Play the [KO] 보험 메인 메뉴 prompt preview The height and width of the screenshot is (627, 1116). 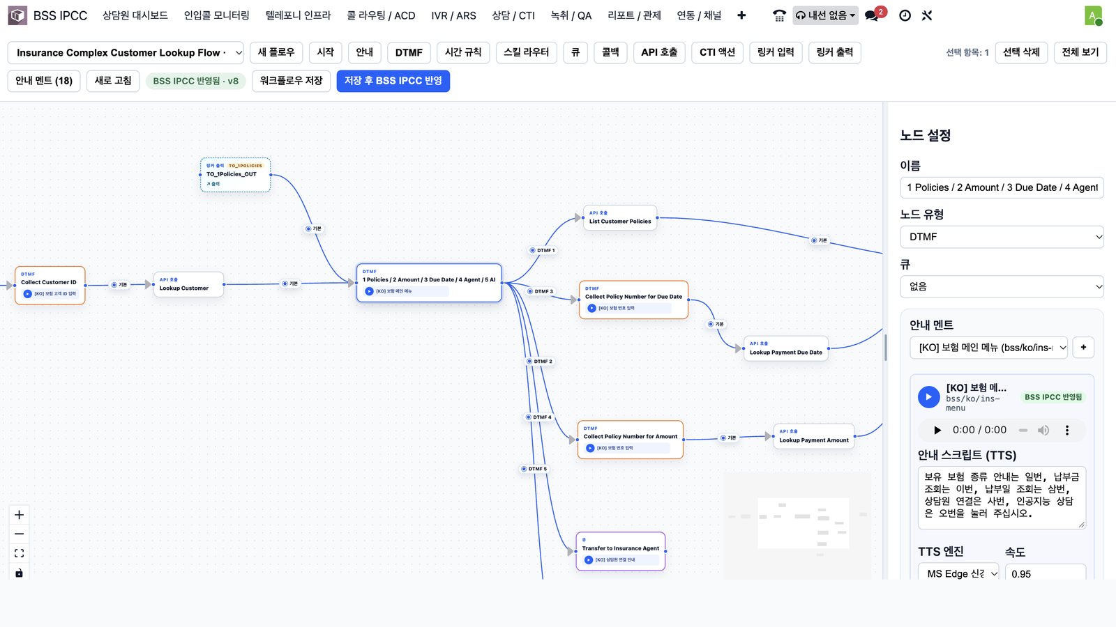coord(928,396)
